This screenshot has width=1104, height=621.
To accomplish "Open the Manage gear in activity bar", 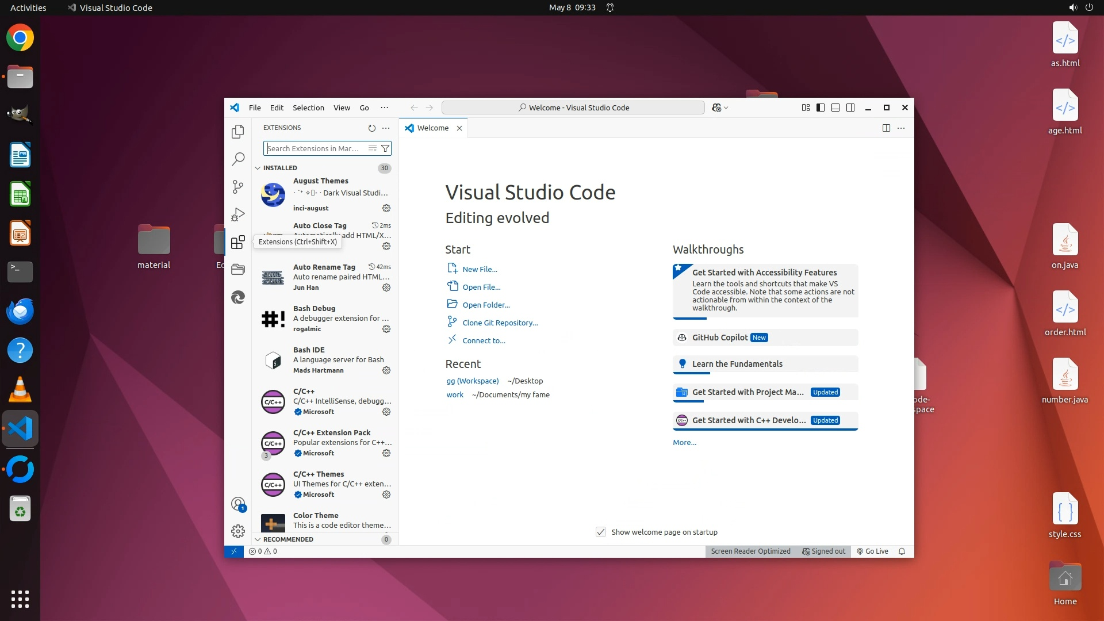I will pyautogui.click(x=237, y=531).
